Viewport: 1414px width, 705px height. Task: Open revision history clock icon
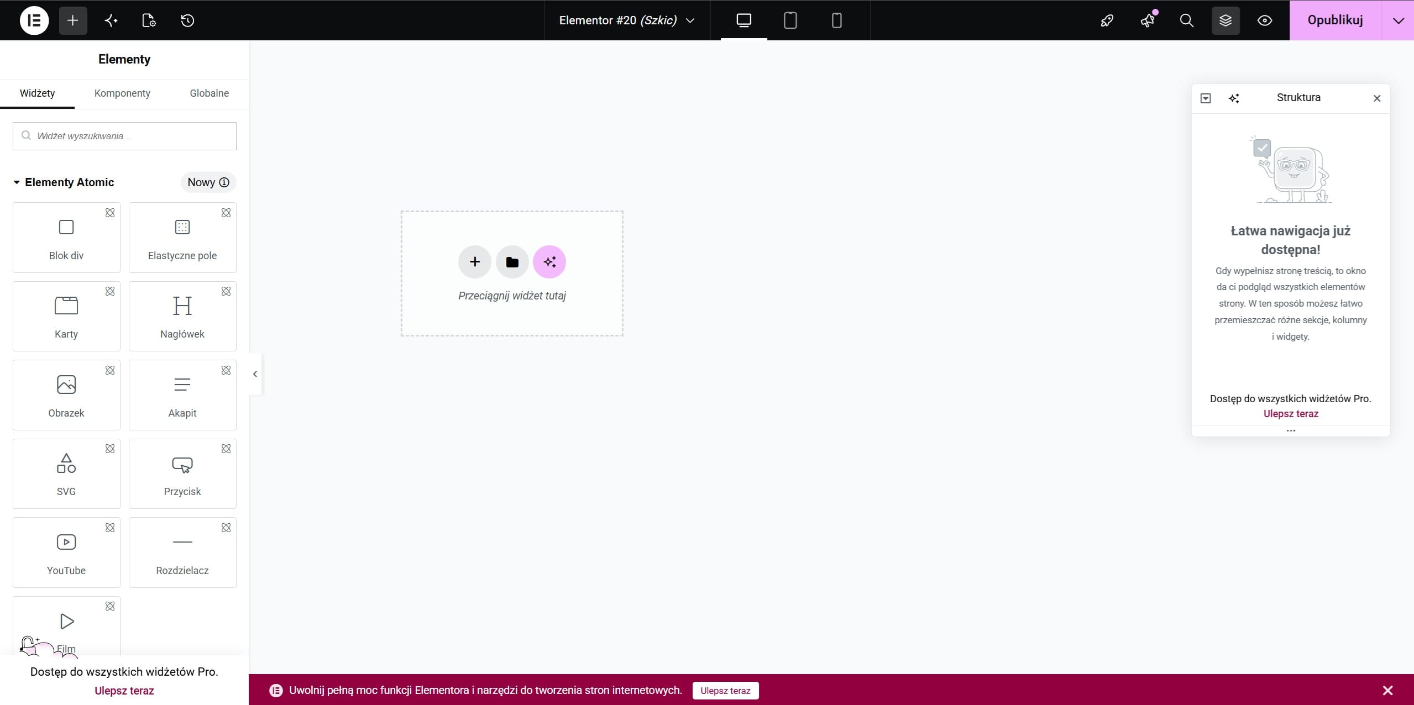point(187,20)
